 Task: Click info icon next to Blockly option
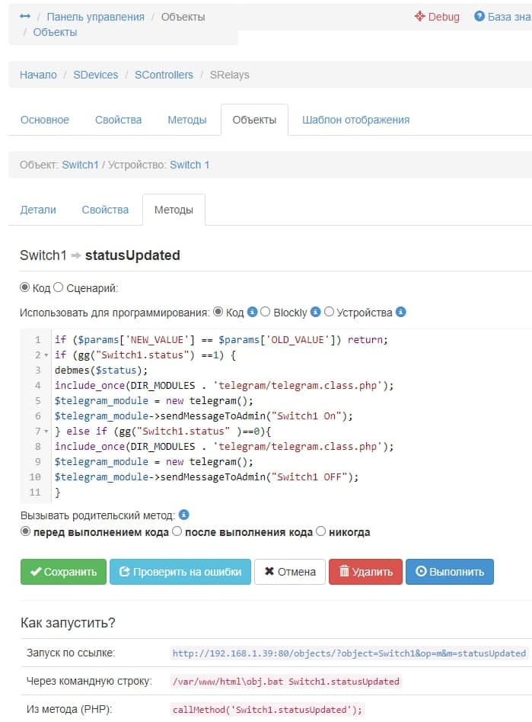[x=316, y=312]
